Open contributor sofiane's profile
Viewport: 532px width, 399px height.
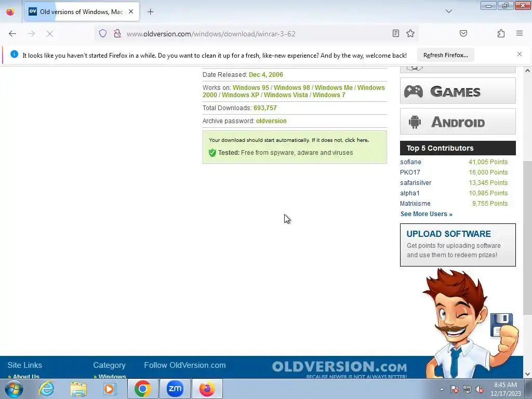410,162
